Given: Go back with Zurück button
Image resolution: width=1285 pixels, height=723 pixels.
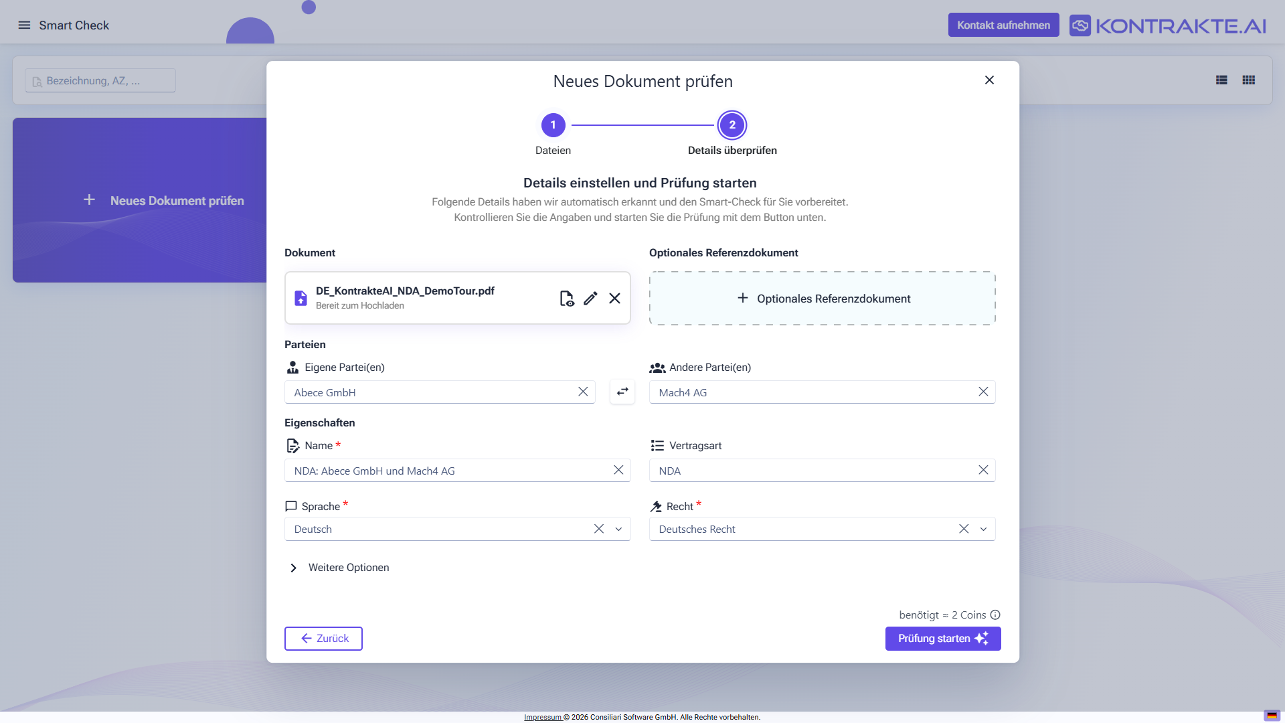Looking at the screenshot, I should (323, 639).
